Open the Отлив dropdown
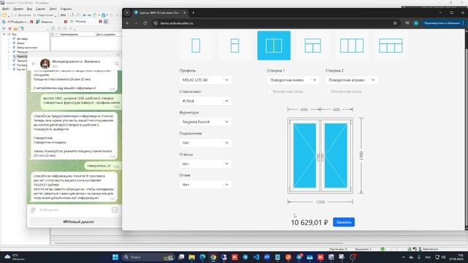Image resolution: width=468 pixels, height=263 pixels. [205, 185]
